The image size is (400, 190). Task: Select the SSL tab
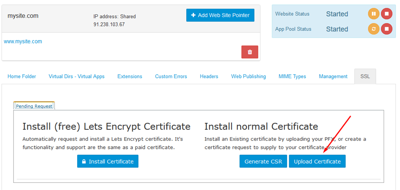[365, 76]
